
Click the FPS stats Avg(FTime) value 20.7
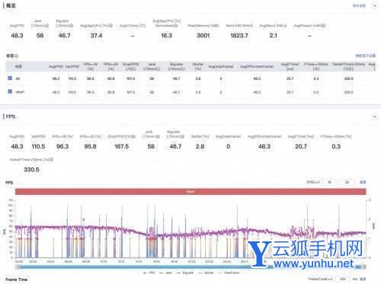click(301, 146)
